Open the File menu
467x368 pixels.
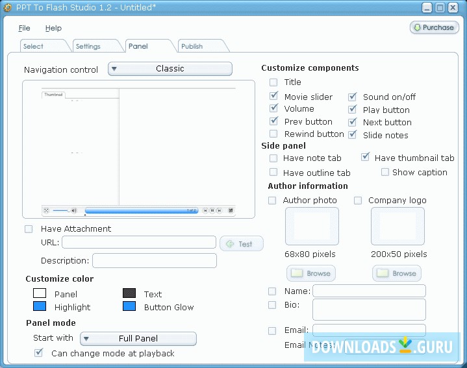coord(24,28)
